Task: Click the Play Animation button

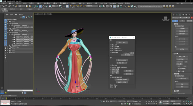Action: tap(151, 101)
